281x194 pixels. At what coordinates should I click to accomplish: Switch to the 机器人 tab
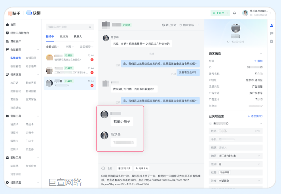coord(78,36)
